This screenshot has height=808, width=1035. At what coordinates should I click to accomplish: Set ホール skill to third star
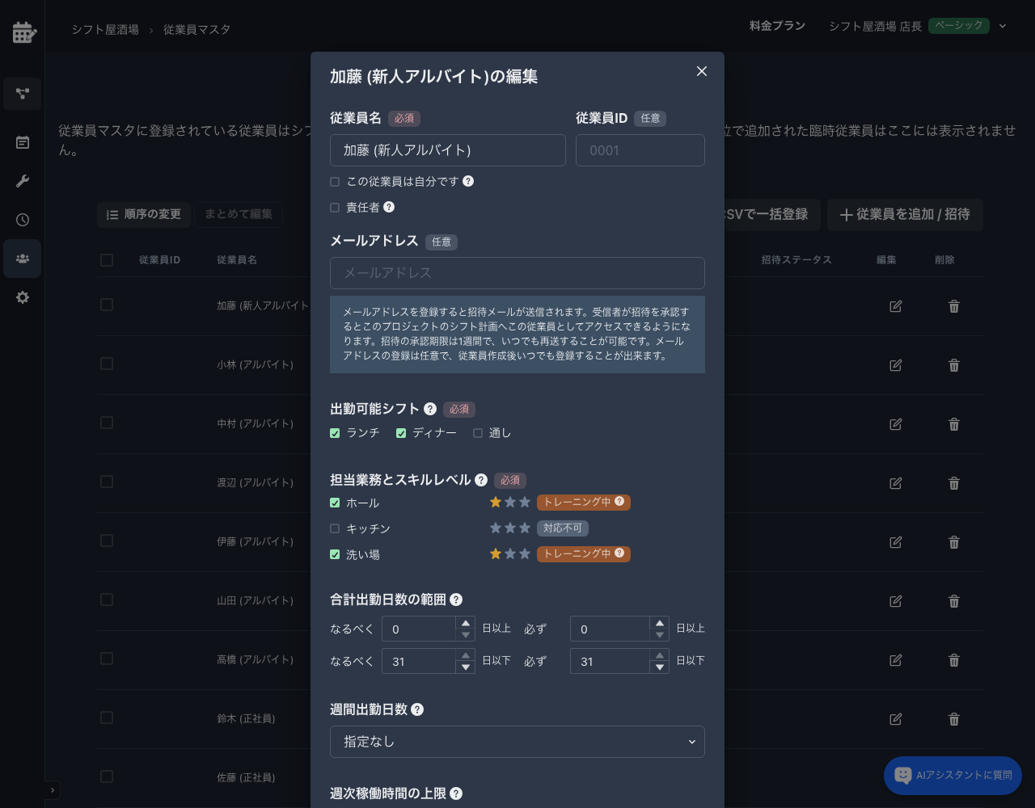tap(525, 503)
